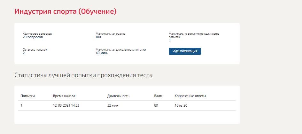
Task: Click the start time 12-08-2021 14:33
Action: pyautogui.click(x=66, y=105)
